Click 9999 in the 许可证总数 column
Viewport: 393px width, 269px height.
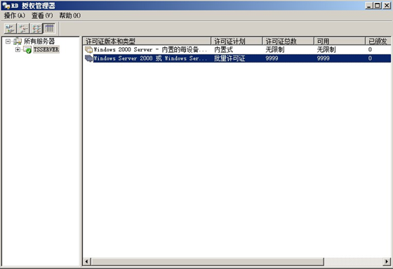pyautogui.click(x=272, y=58)
